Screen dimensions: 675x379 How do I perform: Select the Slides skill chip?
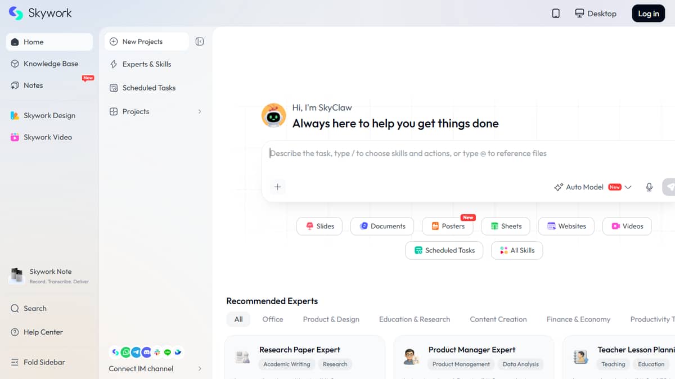point(319,226)
